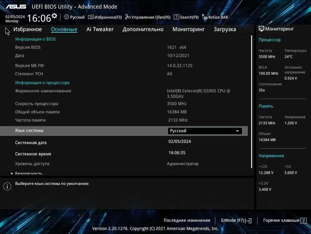The image size is (311, 234).
Task: Click the ReSize BAR icon
Action: tap(204, 17)
